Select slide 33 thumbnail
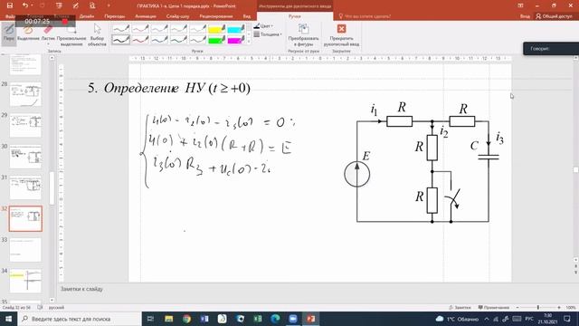 click(x=25, y=250)
